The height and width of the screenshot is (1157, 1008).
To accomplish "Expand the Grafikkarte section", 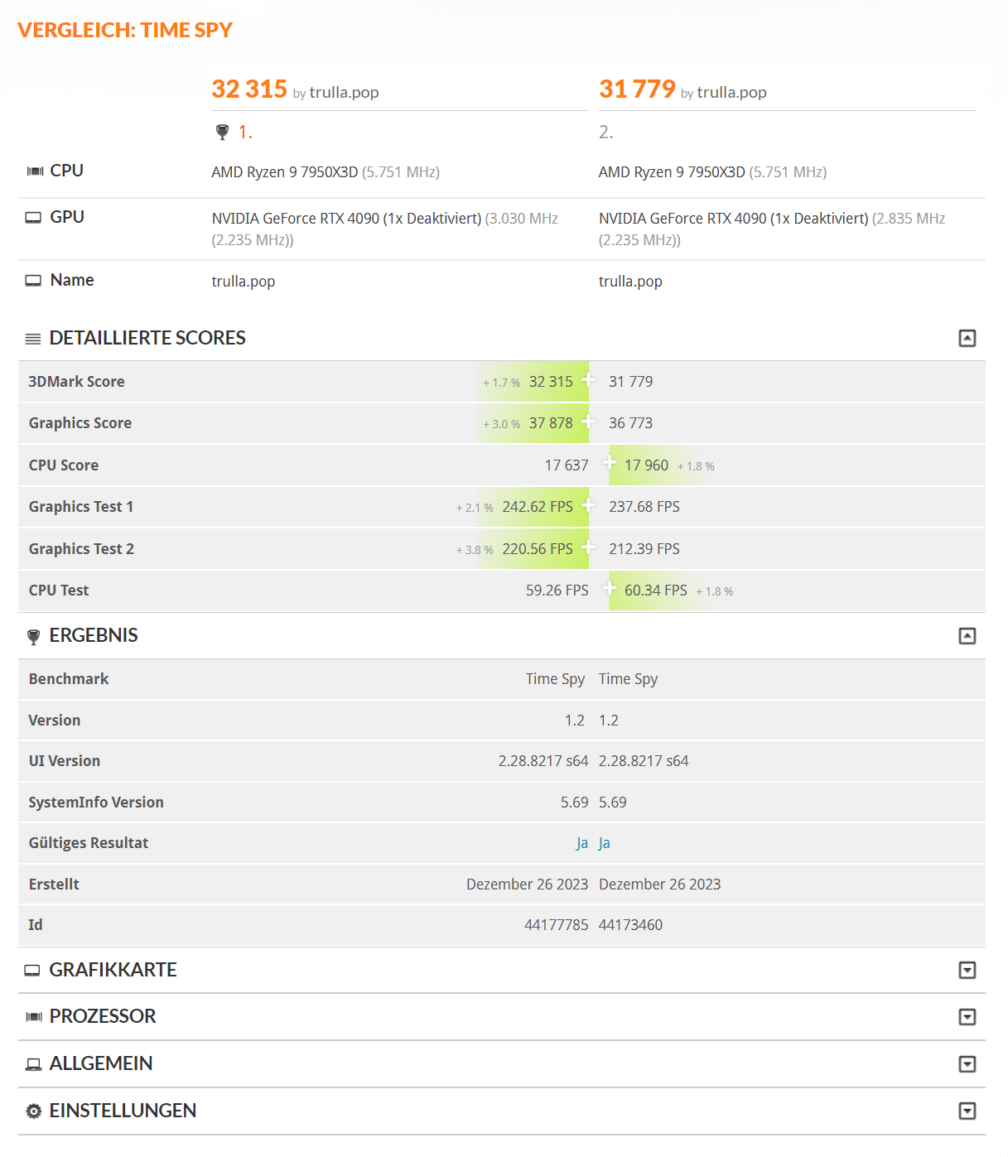I will [x=967, y=970].
